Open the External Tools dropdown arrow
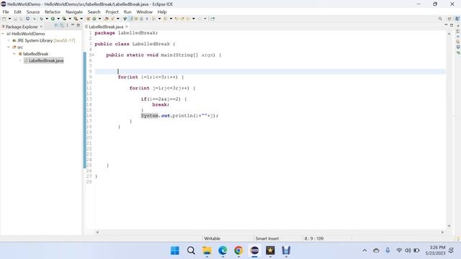This screenshot has width=461, height=259. (x=81, y=19)
